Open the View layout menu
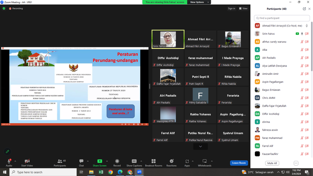Viewport: 313px width, 176px height. coord(244,8)
